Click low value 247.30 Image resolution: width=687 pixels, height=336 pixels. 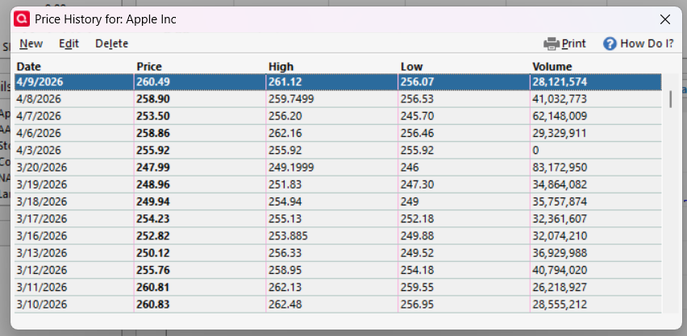pyautogui.click(x=417, y=185)
